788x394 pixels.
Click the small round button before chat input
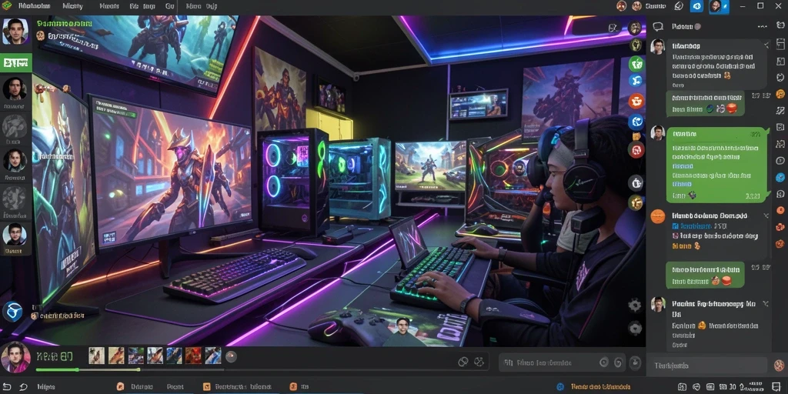coord(635,362)
